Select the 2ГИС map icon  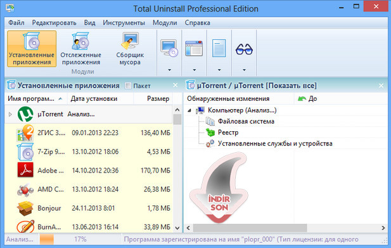coord(25,133)
